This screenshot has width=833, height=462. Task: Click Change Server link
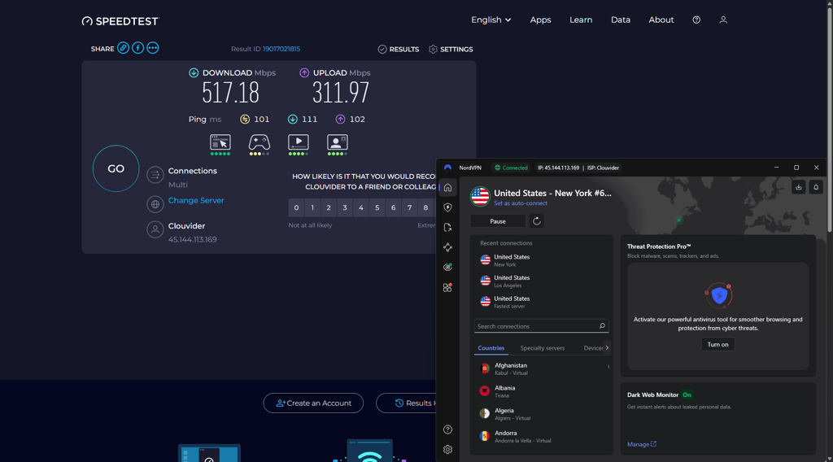coord(196,200)
